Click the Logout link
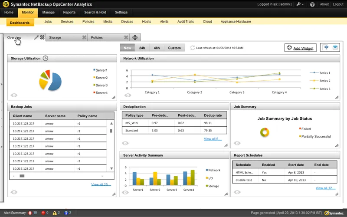 point(338,4)
